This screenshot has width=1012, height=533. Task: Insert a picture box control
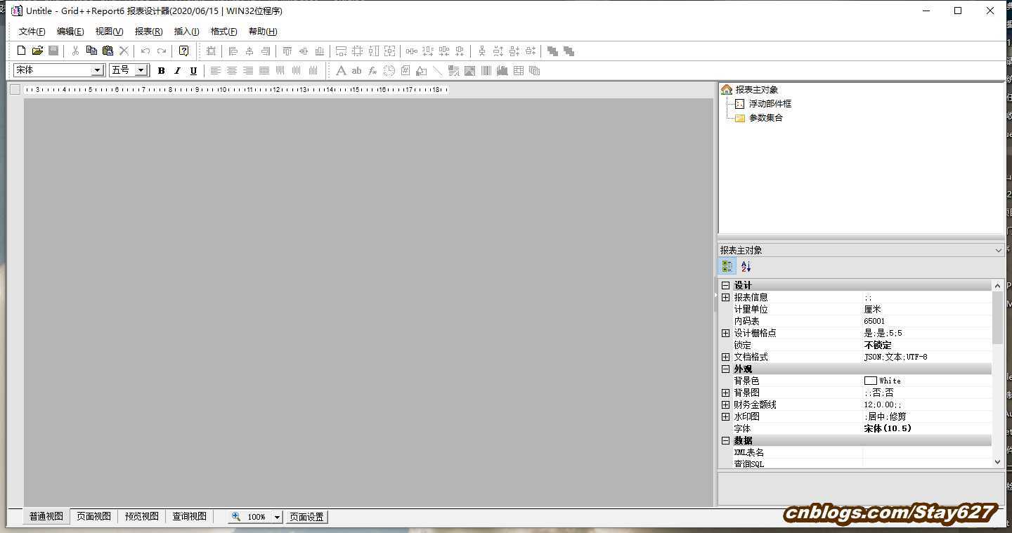[469, 70]
